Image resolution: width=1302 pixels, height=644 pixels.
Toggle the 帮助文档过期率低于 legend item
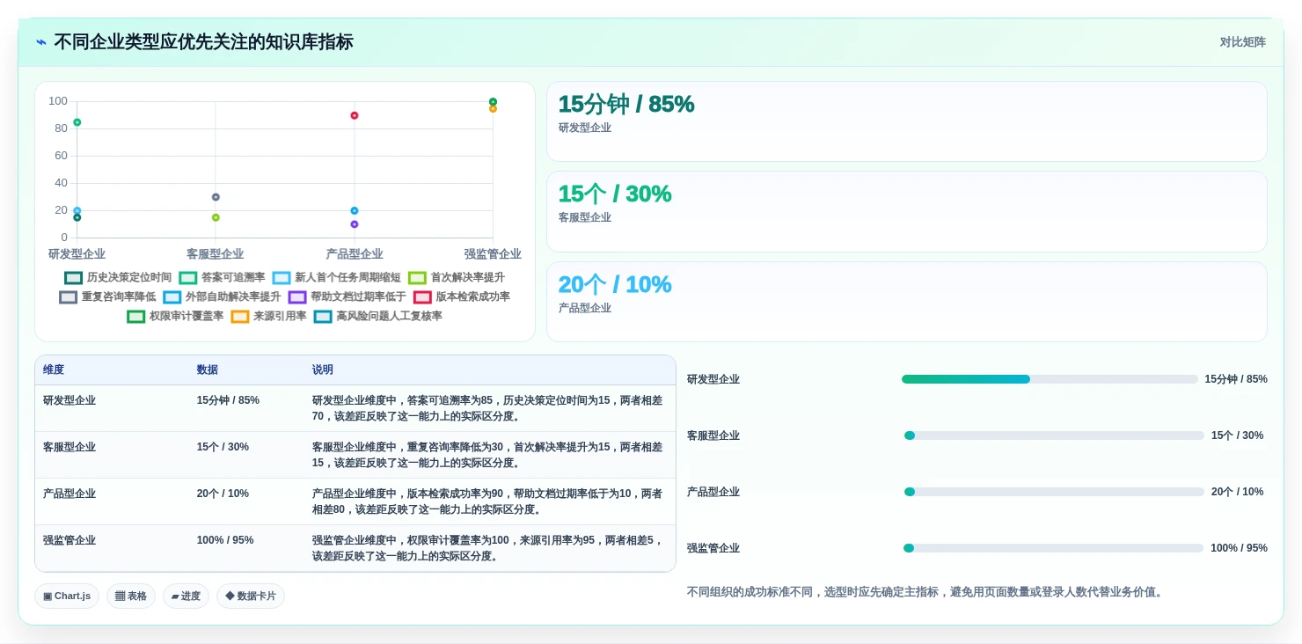(347, 296)
